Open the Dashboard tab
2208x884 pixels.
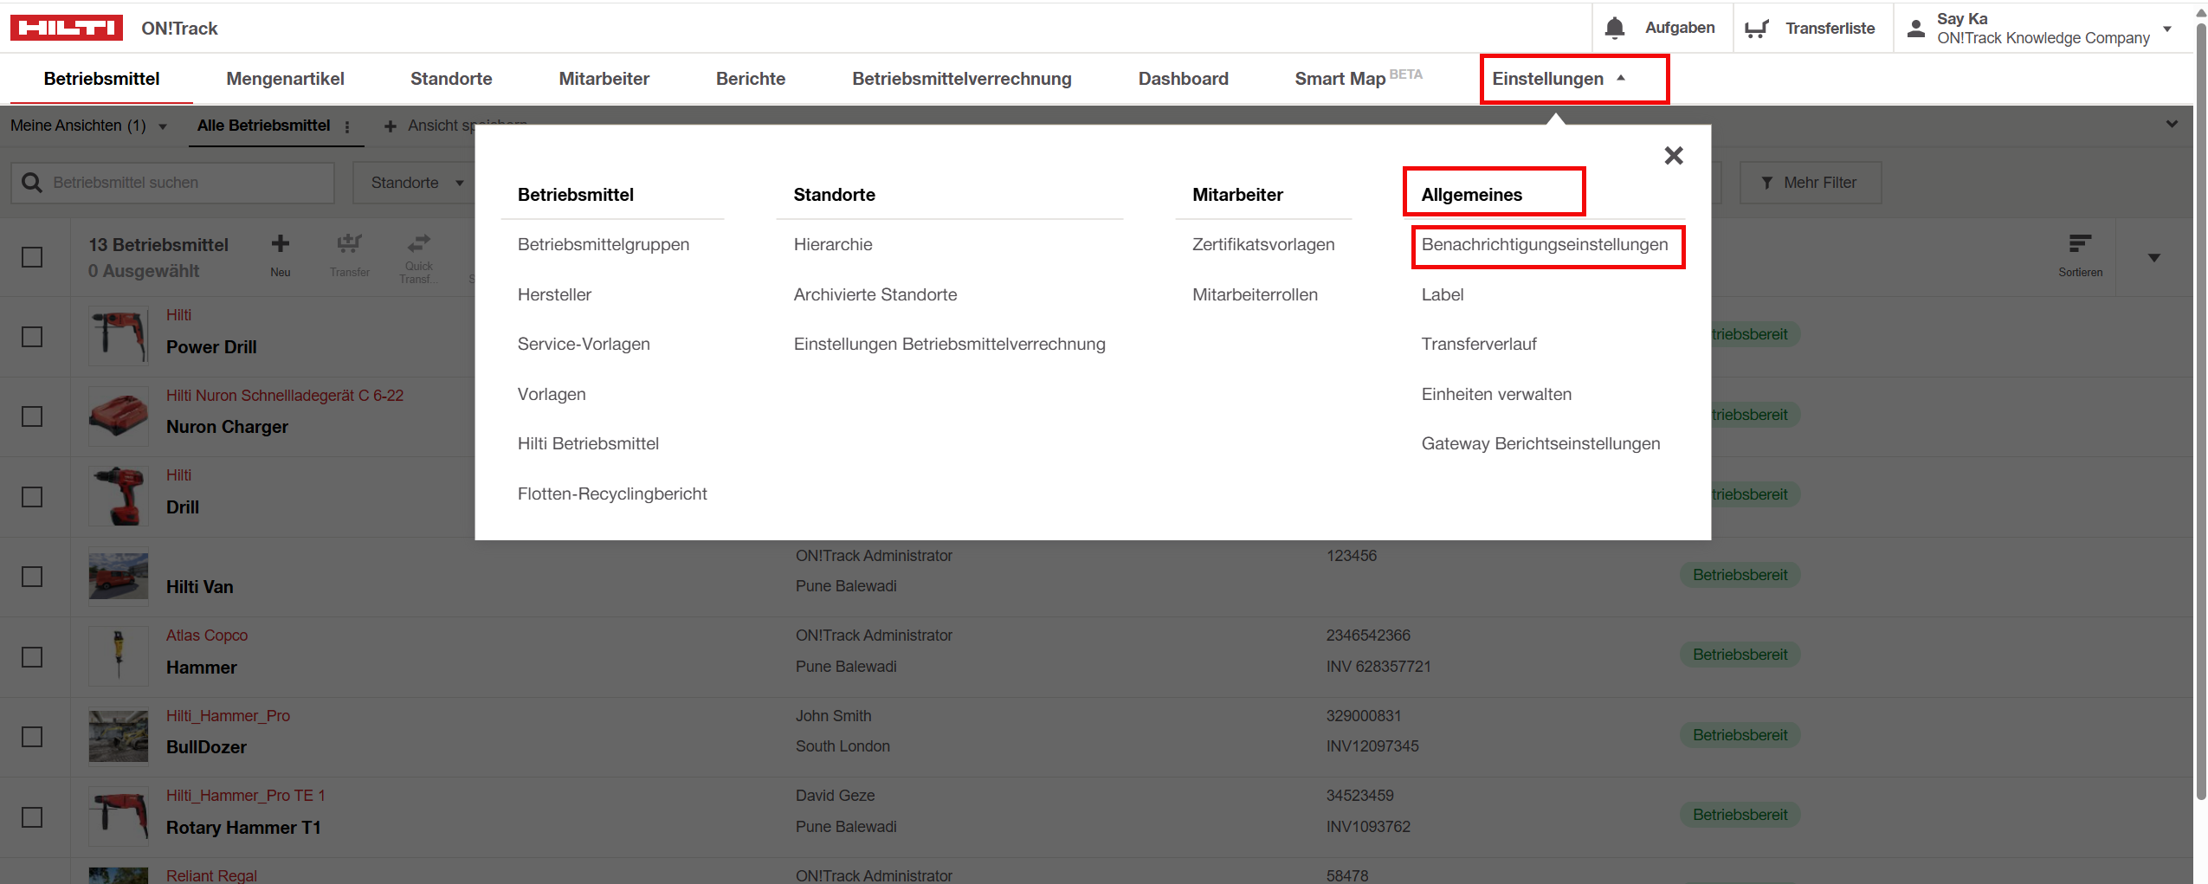tap(1183, 79)
